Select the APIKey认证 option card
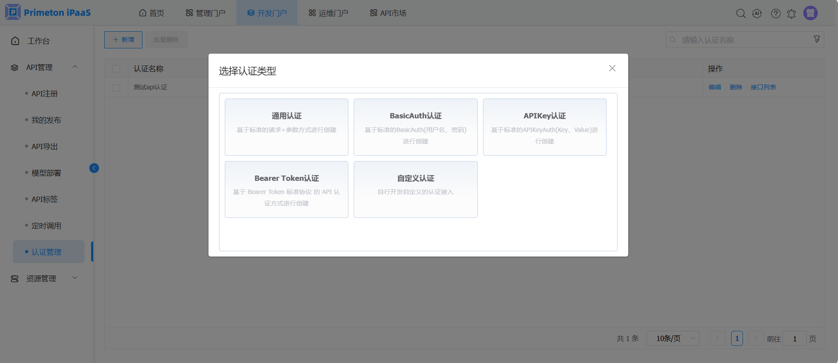Viewport: 838px width, 363px height. [x=544, y=127]
